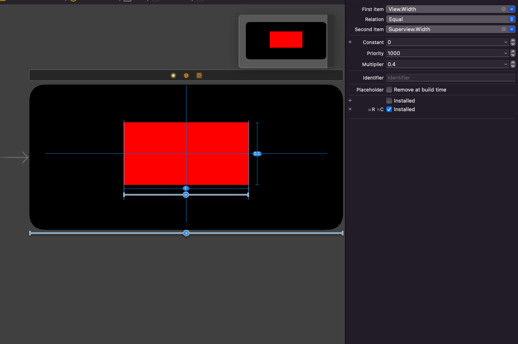Click the Identifier text field
Viewport: 518px width, 344px height.
coord(450,78)
